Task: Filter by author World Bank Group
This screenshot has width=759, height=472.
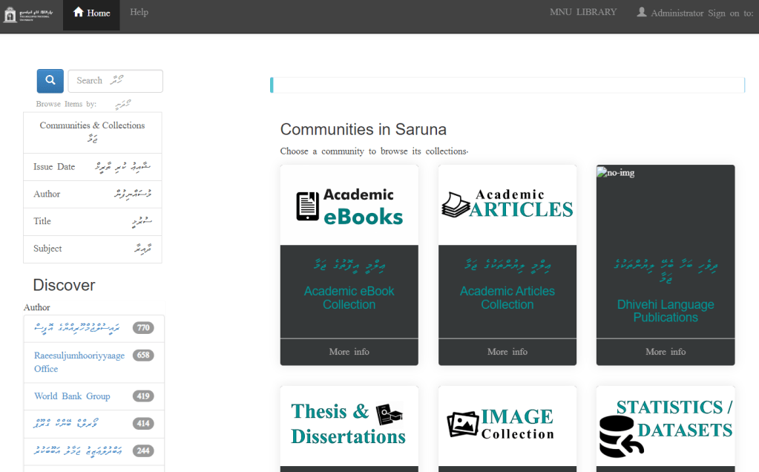Action: pos(72,396)
